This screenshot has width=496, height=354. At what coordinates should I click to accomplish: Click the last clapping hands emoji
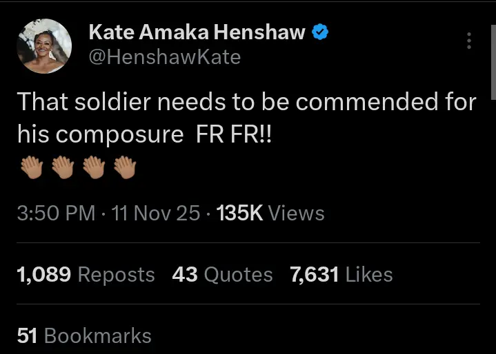(125, 167)
